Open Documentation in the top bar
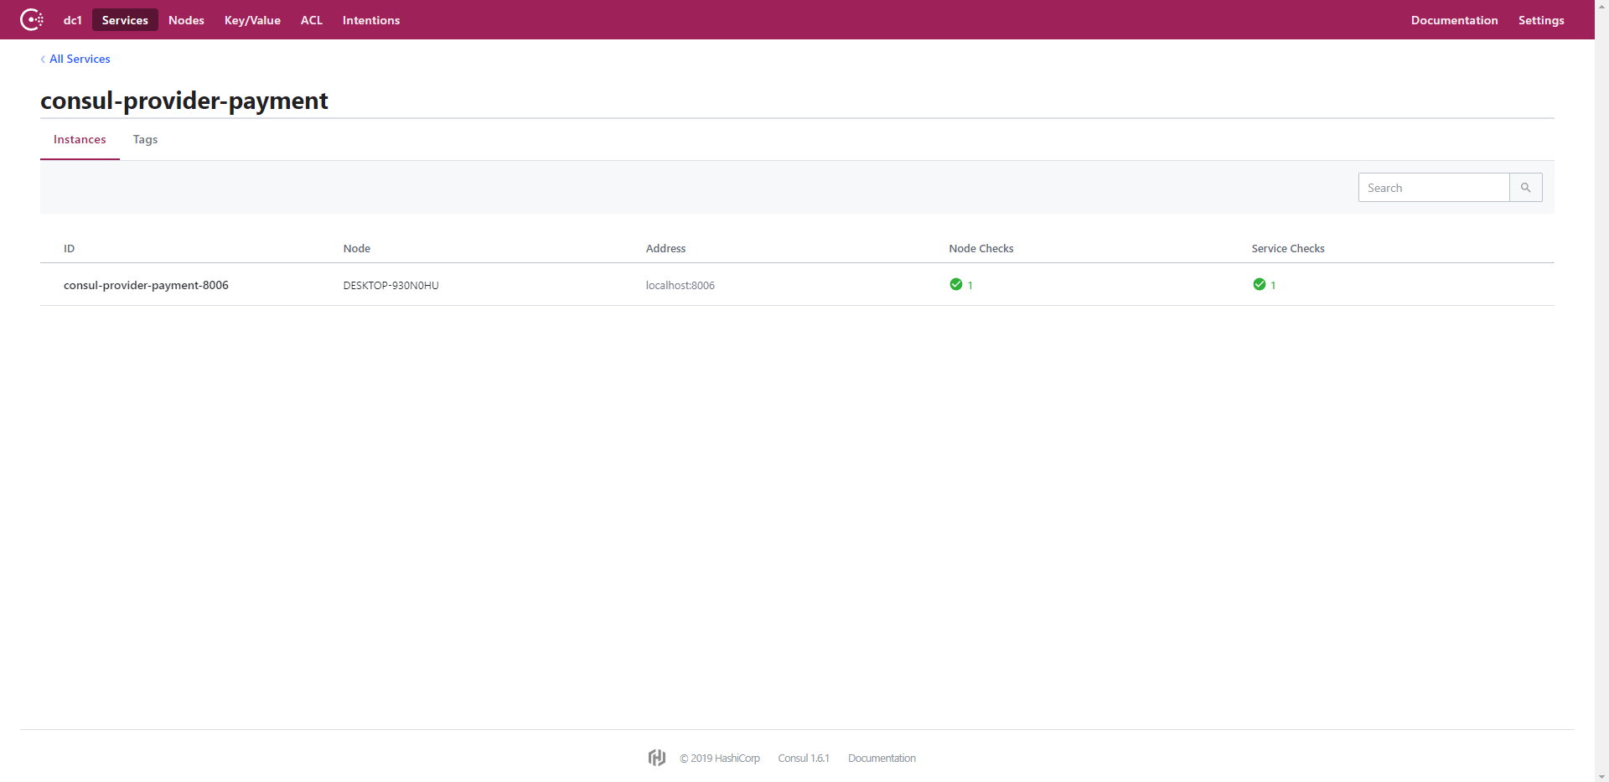Screen dimensions: 1609x782 [x=1454, y=20]
